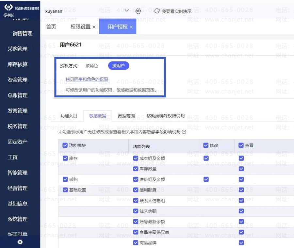Uncheck the 库存 module checkbox

[x=65, y=158]
